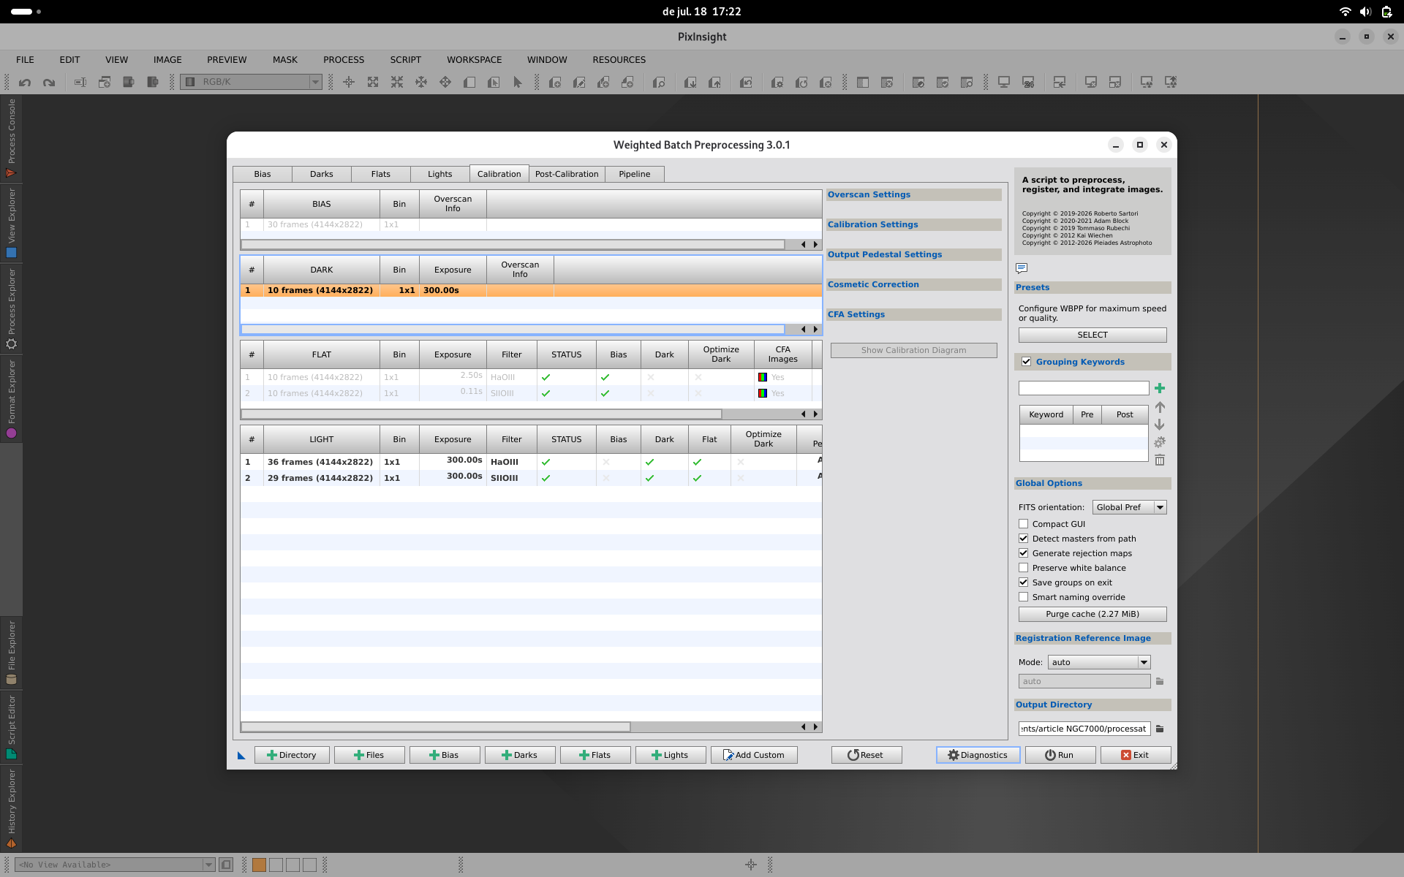Click the inward-arrows icon in the toolbar
Viewport: 1404px width, 877px height.
point(397,83)
